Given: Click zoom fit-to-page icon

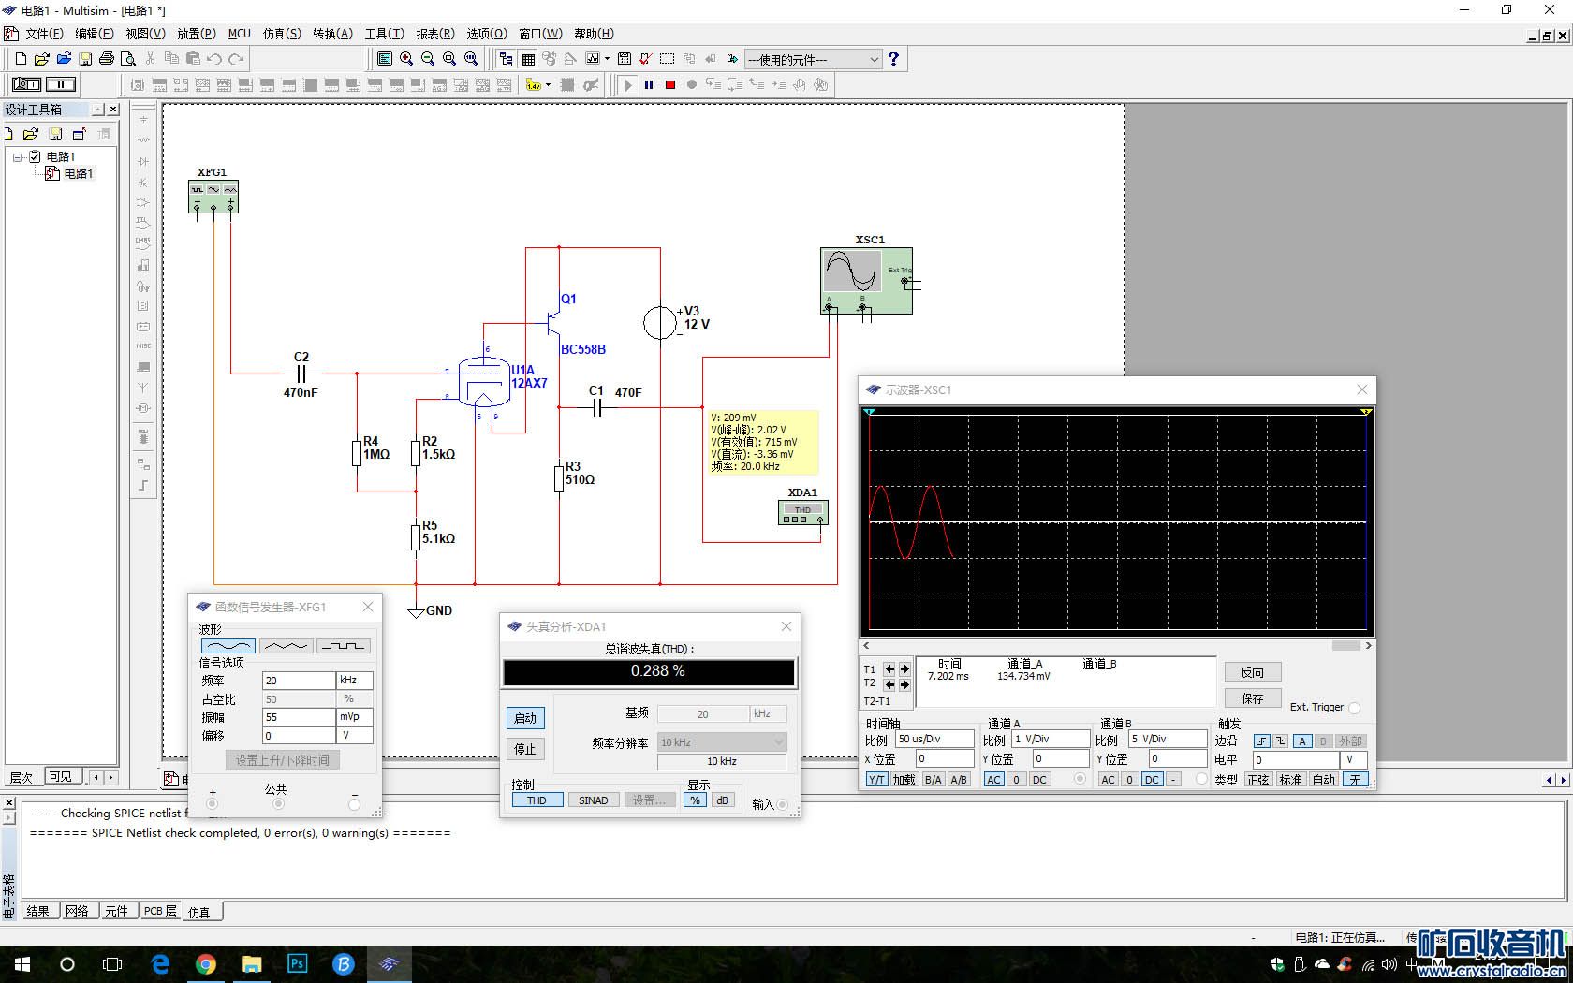Looking at the screenshot, I should coord(471,59).
